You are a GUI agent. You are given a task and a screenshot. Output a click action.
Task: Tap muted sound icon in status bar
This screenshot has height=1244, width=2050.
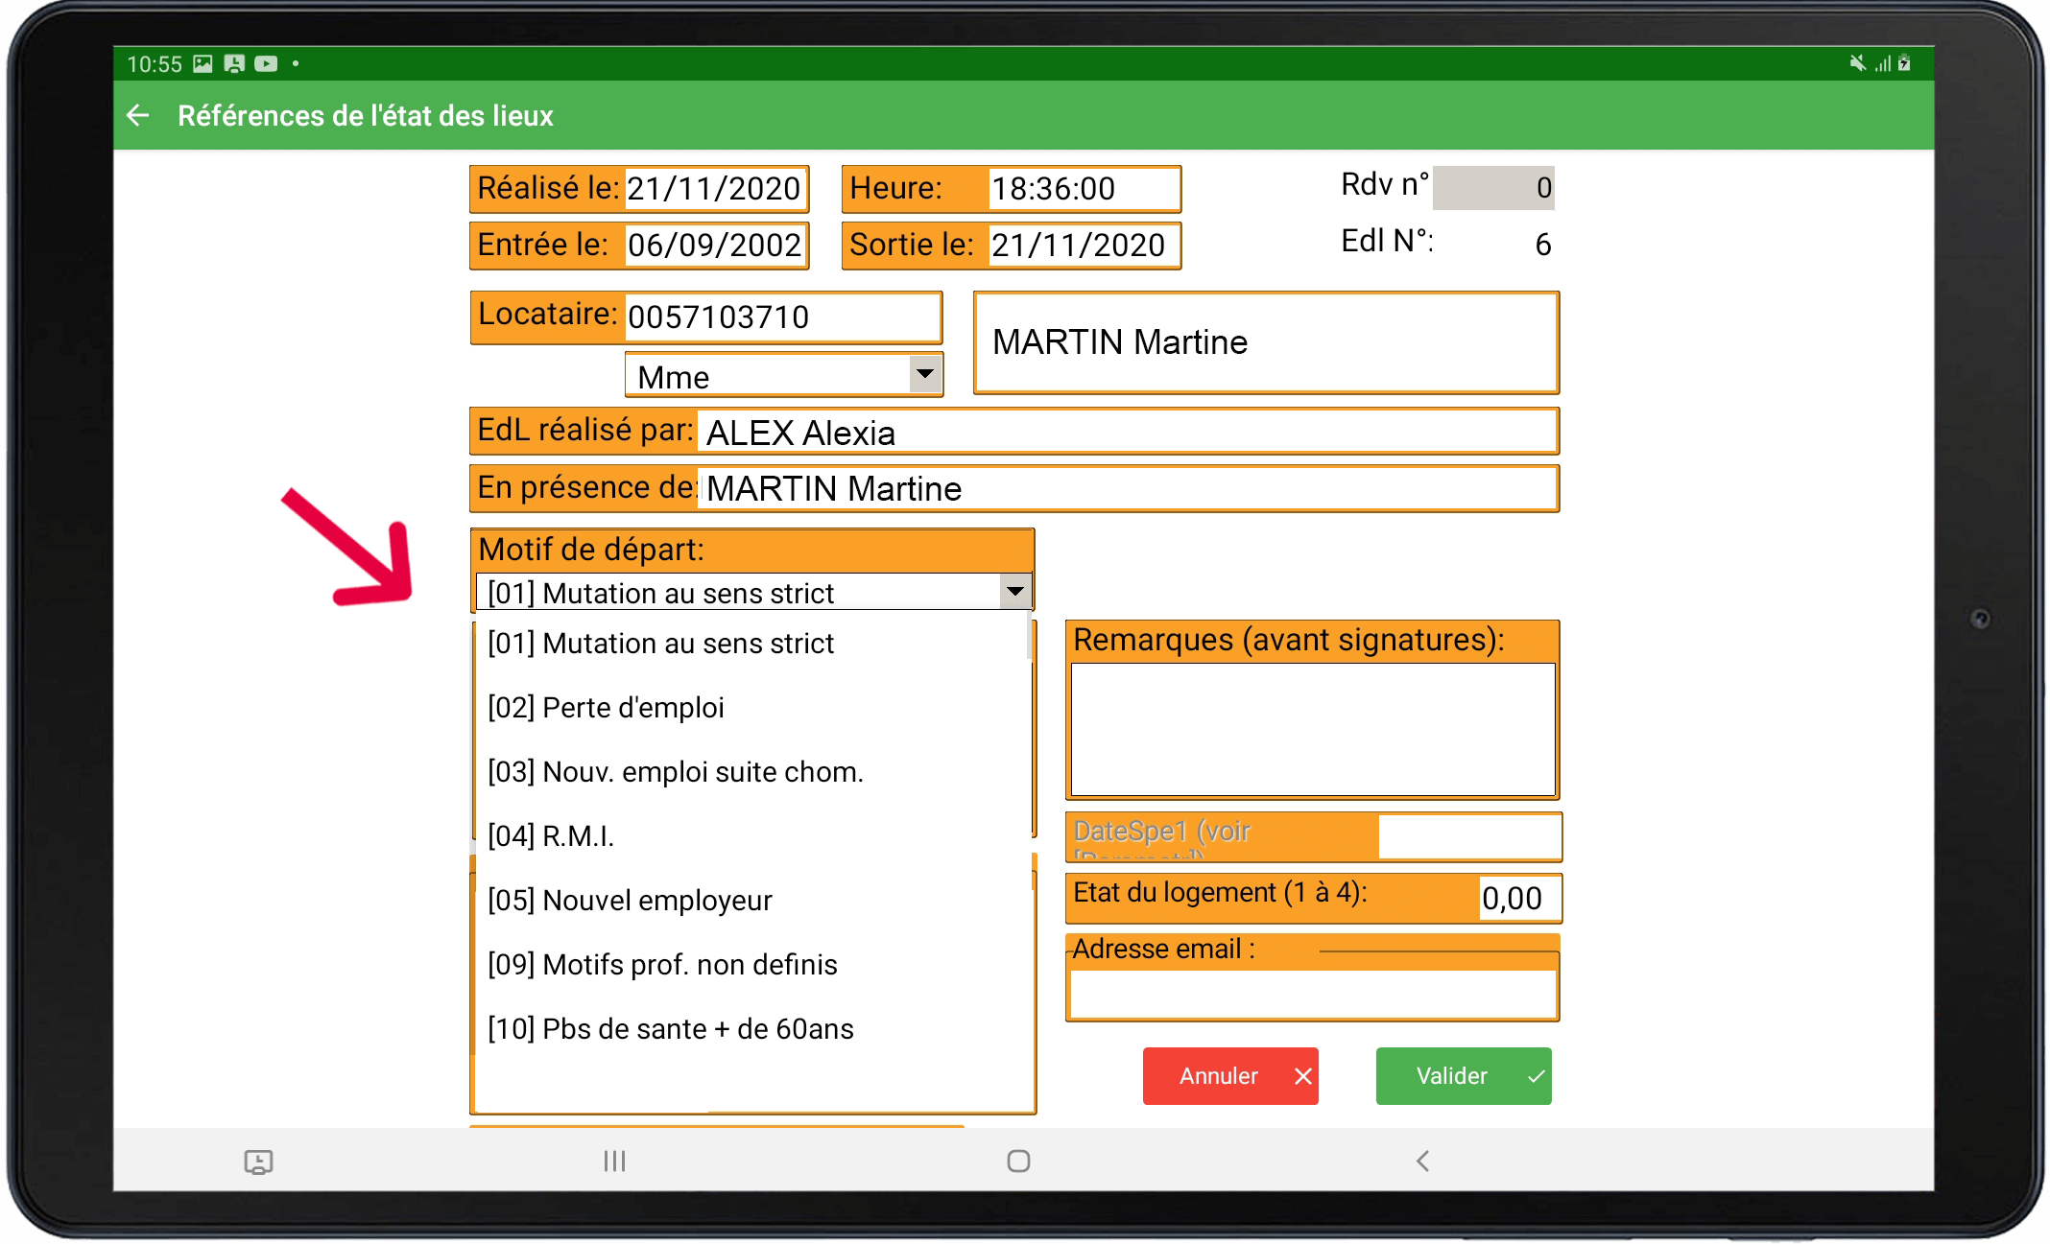[x=1857, y=63]
